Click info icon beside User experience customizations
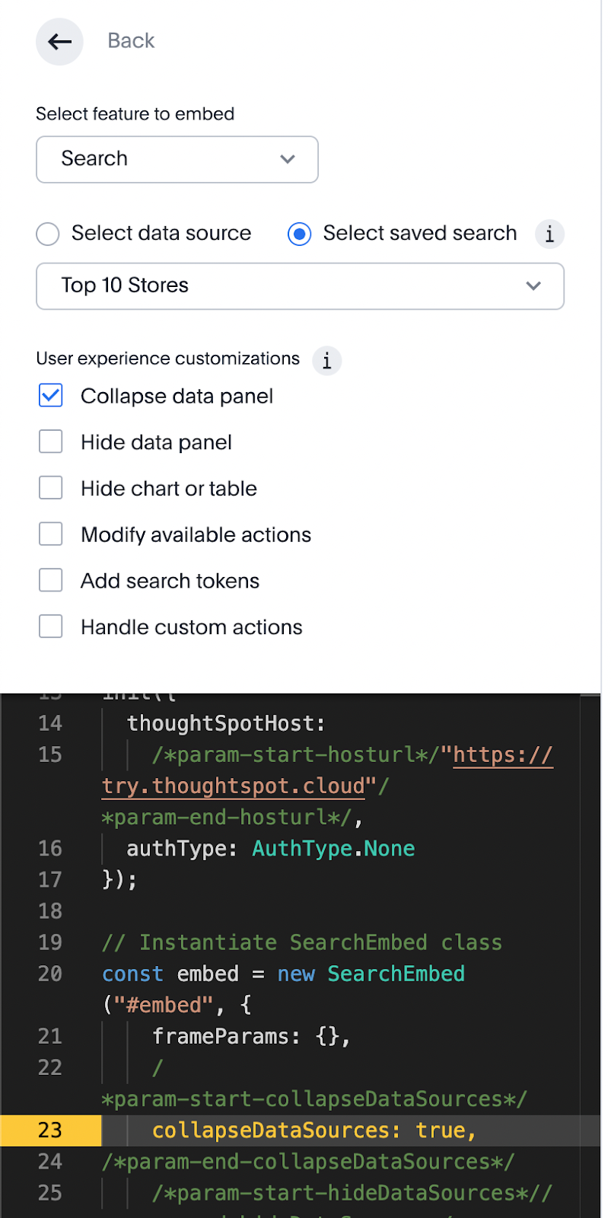 [326, 360]
